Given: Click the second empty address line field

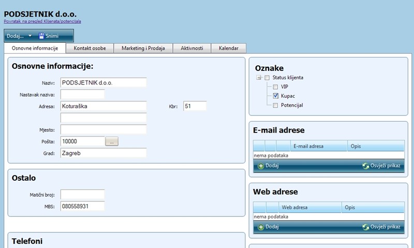Looking at the screenshot, I should (x=103, y=118).
